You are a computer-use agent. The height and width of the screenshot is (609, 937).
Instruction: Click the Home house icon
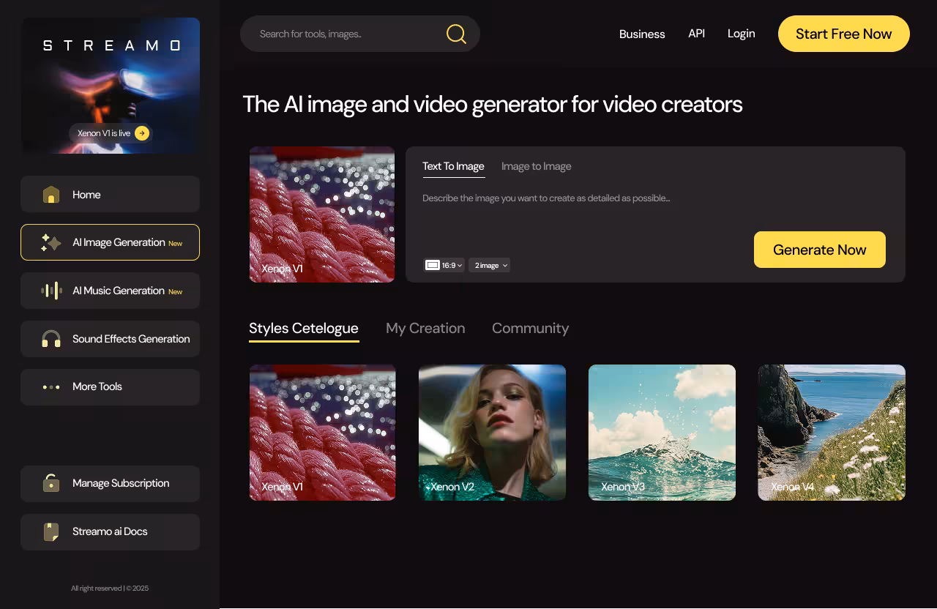(x=51, y=195)
